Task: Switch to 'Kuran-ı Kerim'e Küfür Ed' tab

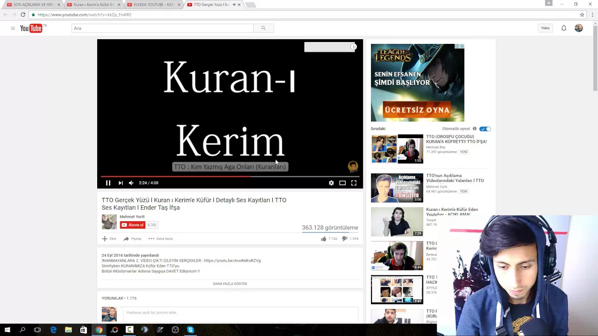Action: click(x=93, y=5)
